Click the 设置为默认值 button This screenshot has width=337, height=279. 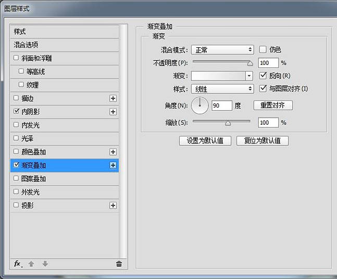[205, 141]
